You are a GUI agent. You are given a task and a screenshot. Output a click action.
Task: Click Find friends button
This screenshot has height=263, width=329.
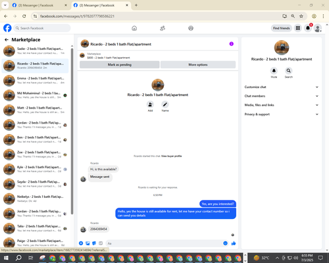282,28
